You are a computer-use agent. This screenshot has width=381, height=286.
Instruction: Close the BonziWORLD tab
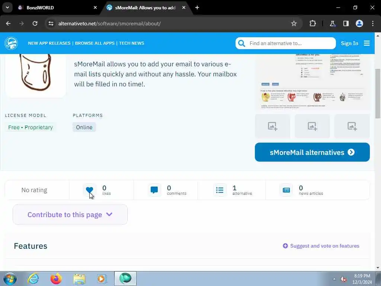click(x=95, y=7)
